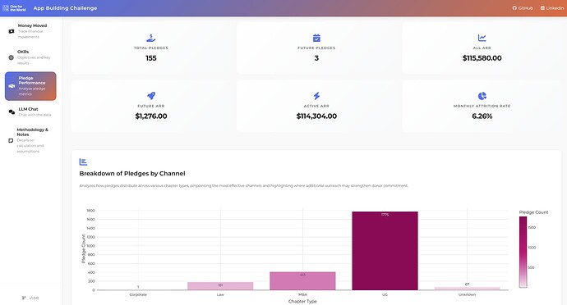Open Methodology & Notes sidebar item
Viewport: 567px width, 305px height.
[30, 140]
